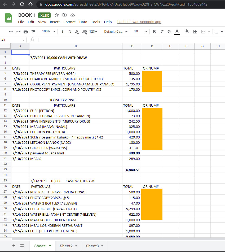Click the 'Last edit was seconds ago' link
This screenshot has height=252, width=225.
(x=139, y=22)
